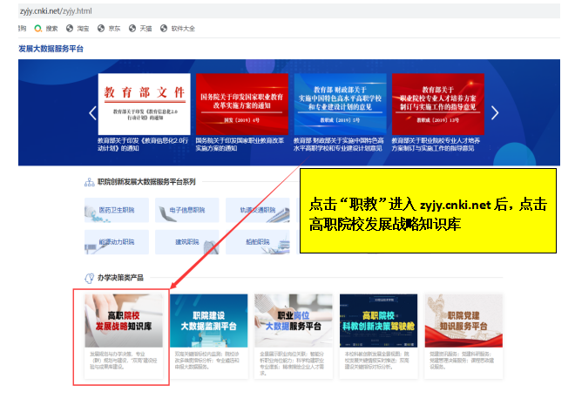Show the previous banner slides with left arrow
575x405 pixels.
point(92,113)
